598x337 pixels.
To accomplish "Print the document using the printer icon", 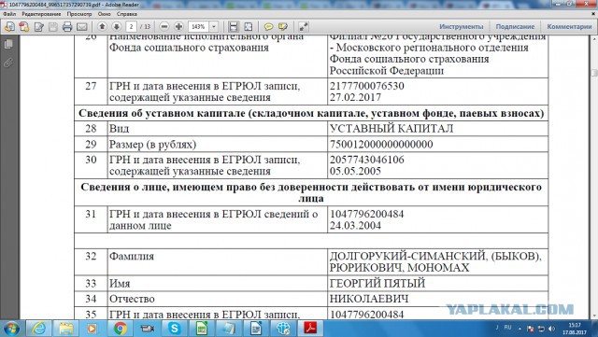I will click(x=67, y=27).
